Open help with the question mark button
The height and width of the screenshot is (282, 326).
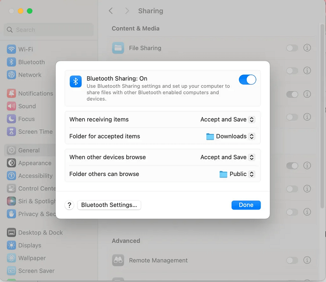click(70, 205)
